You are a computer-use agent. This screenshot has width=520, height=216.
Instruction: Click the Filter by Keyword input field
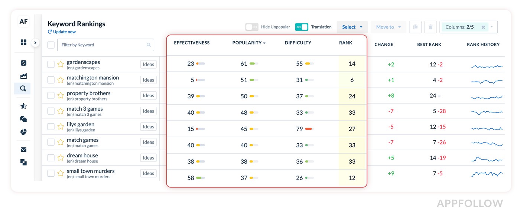tap(103, 45)
